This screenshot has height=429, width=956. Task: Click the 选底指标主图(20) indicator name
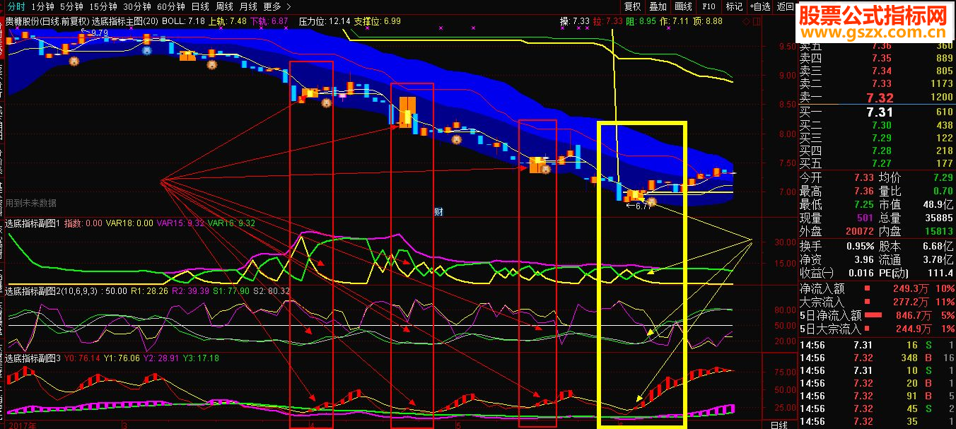(x=125, y=21)
